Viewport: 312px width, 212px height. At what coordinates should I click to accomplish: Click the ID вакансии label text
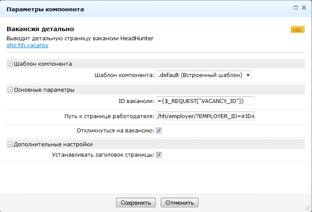pos(136,101)
